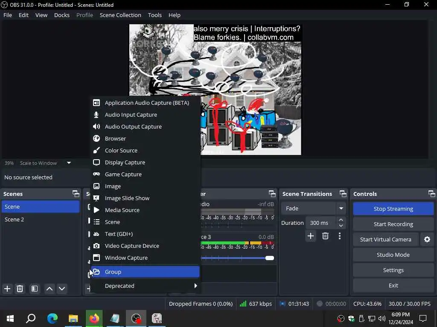Click the Application Audio Capture speaker icon

point(96,103)
